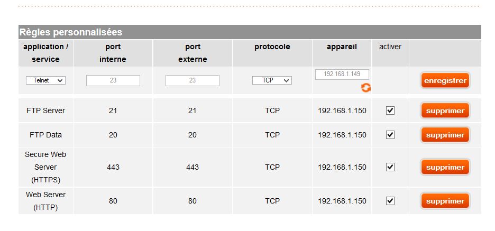The image size is (495, 231).
Task: Click the internal port input field
Action: click(113, 80)
